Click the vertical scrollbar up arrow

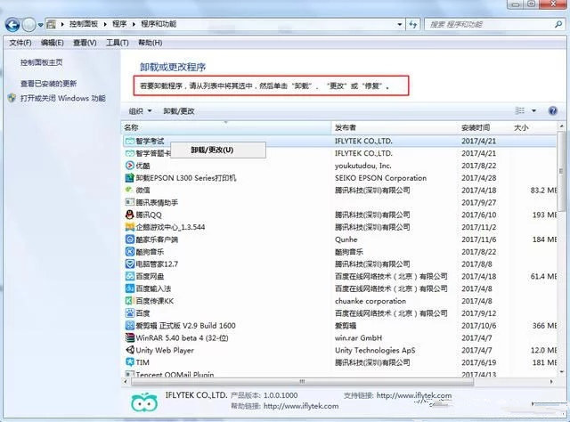click(561, 126)
